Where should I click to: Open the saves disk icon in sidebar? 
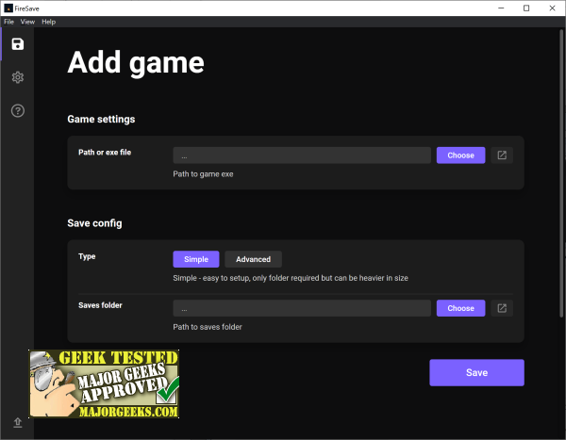[18, 44]
